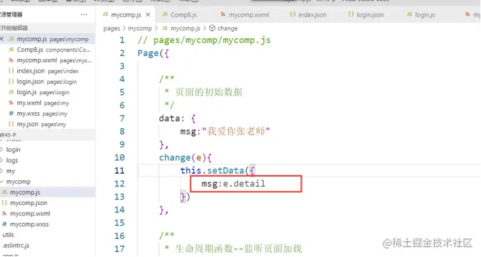This screenshot has width=481, height=257.
Task: Switch to the login.js tab
Action: pos(421,15)
